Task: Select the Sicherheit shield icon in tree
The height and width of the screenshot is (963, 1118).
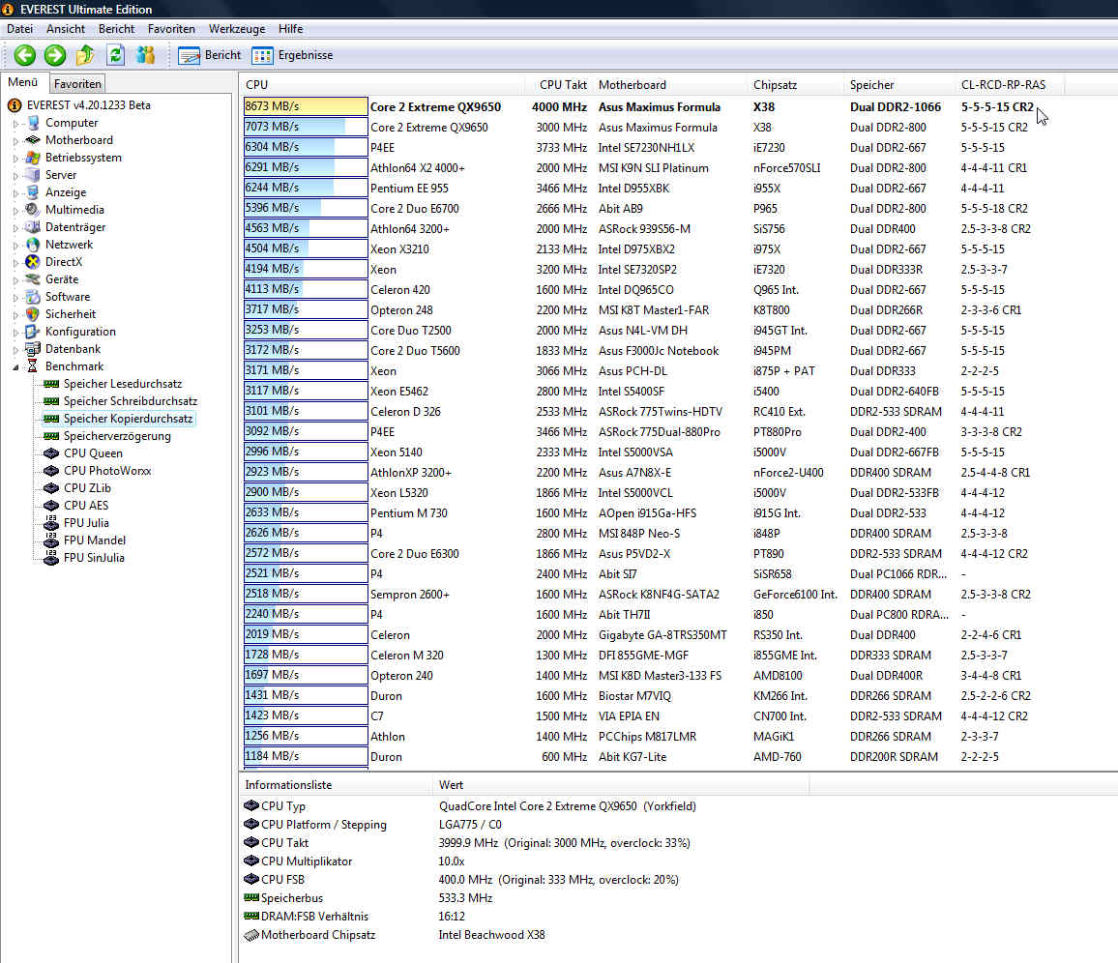Action: point(33,313)
